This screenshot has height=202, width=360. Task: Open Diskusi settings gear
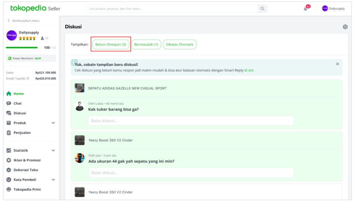point(345,27)
